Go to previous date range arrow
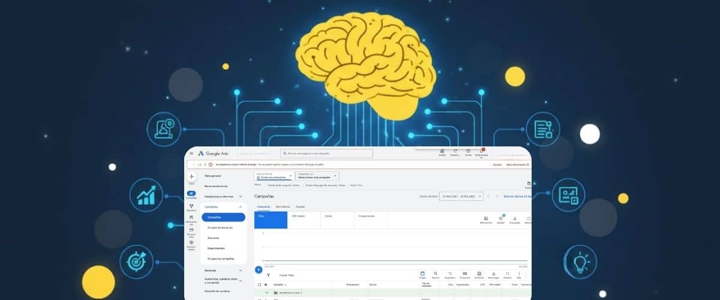 pyautogui.click(x=488, y=196)
